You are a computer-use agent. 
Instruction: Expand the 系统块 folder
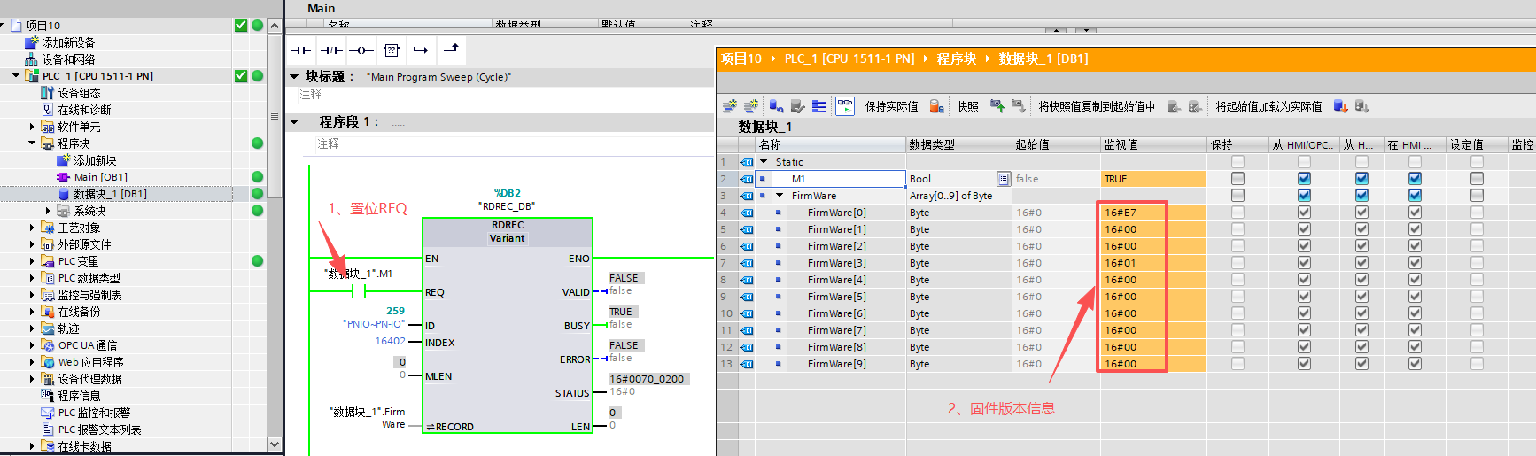(x=48, y=211)
